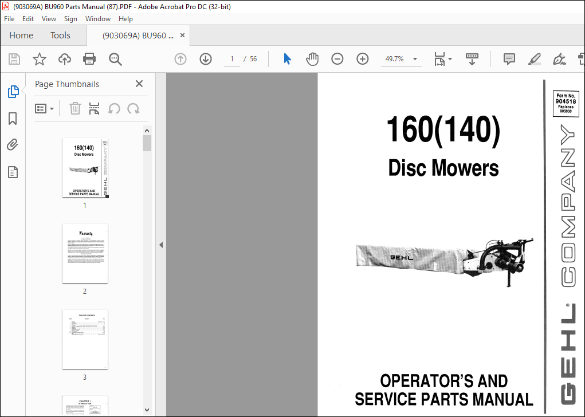Open the Bookmarks pane icon
The height and width of the screenshot is (417, 585).
coord(13,119)
